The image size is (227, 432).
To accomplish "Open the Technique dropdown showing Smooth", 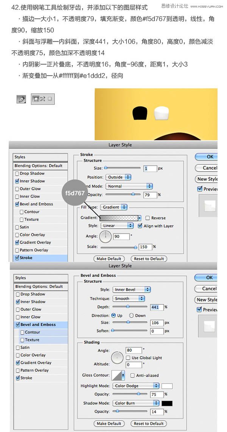I will coord(129,298).
